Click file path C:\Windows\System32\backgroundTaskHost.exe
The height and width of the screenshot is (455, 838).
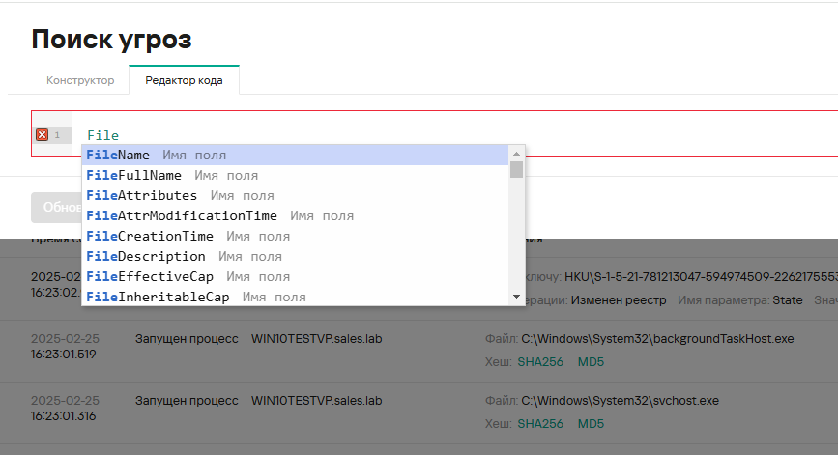pos(657,339)
